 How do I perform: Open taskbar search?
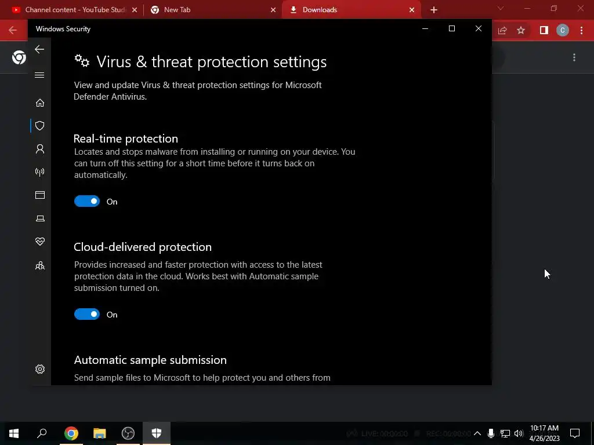coord(42,433)
